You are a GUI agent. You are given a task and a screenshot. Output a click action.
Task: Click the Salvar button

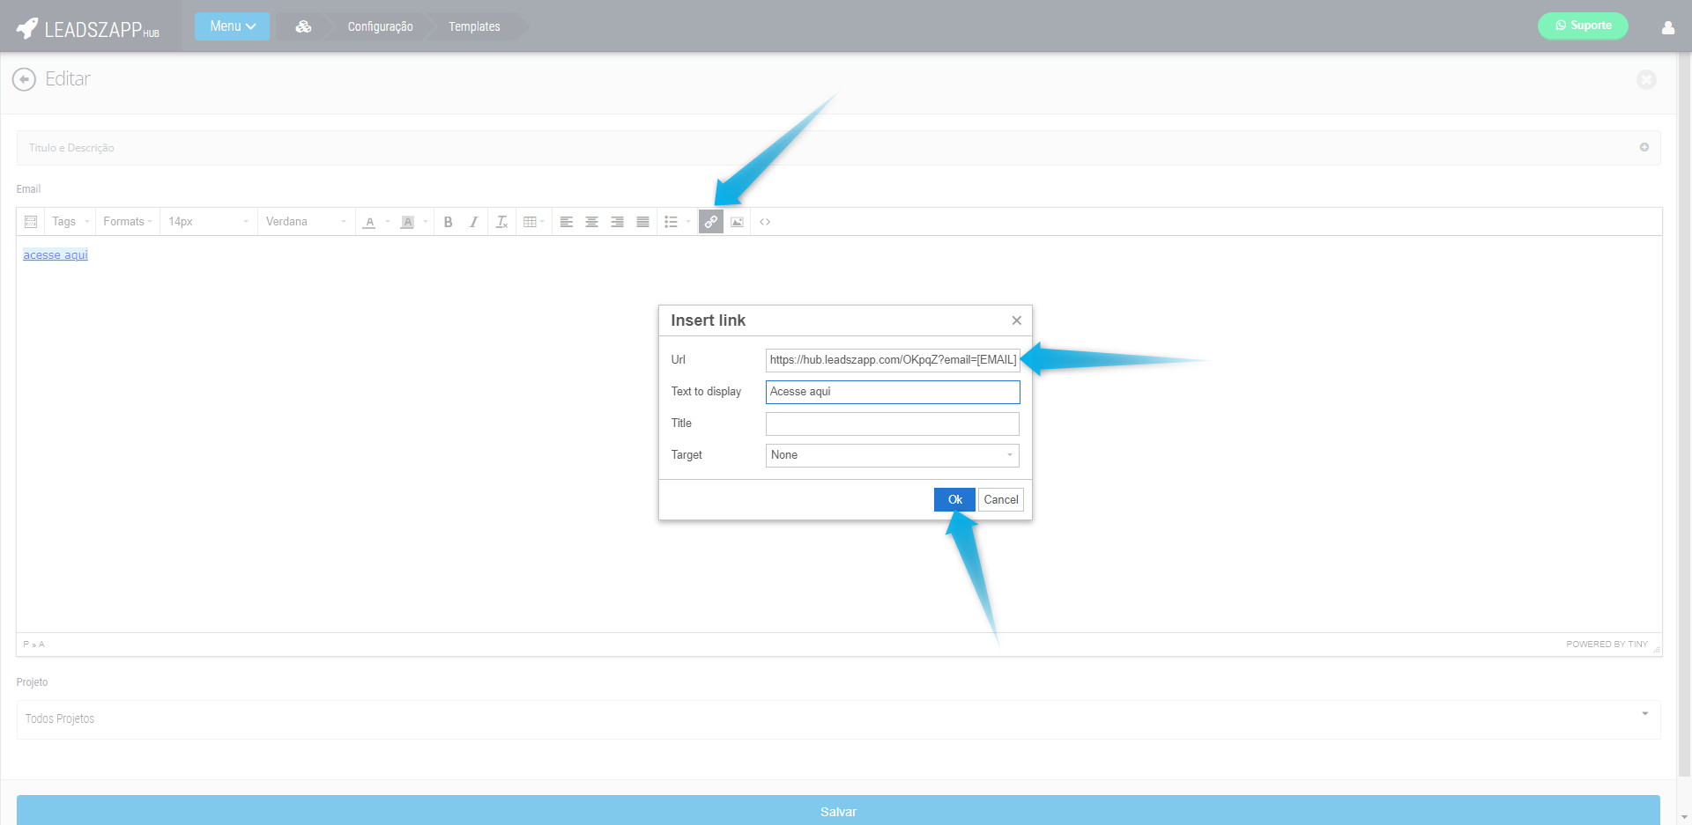(x=837, y=811)
